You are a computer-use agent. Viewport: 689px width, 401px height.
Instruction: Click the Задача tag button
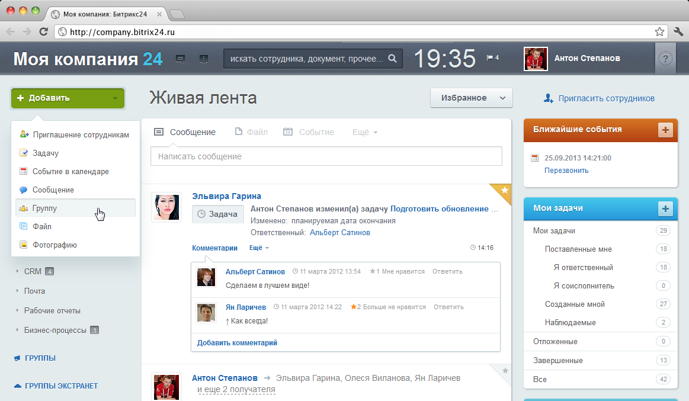[x=218, y=214]
